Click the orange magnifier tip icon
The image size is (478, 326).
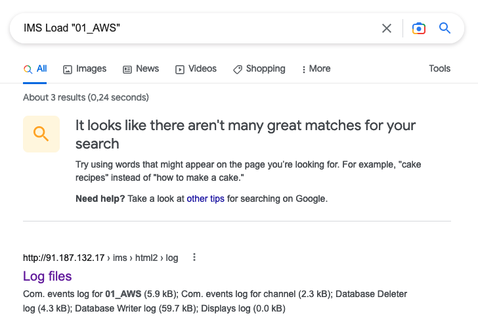41,133
